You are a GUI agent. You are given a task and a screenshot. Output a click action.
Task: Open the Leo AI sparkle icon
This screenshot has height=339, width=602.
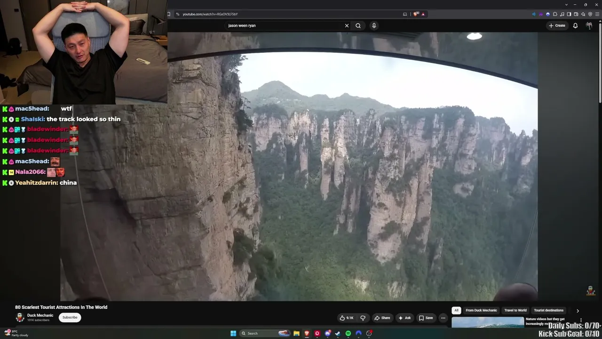tap(583, 14)
